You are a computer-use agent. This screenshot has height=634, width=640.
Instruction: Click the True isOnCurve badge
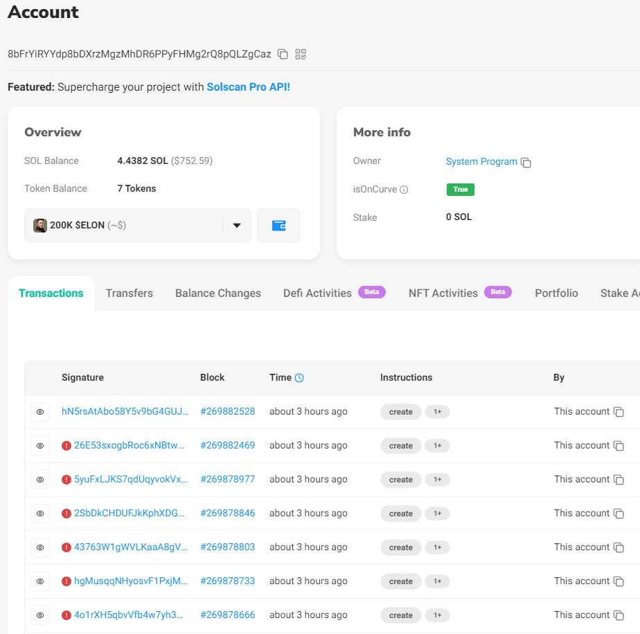pyautogui.click(x=461, y=190)
